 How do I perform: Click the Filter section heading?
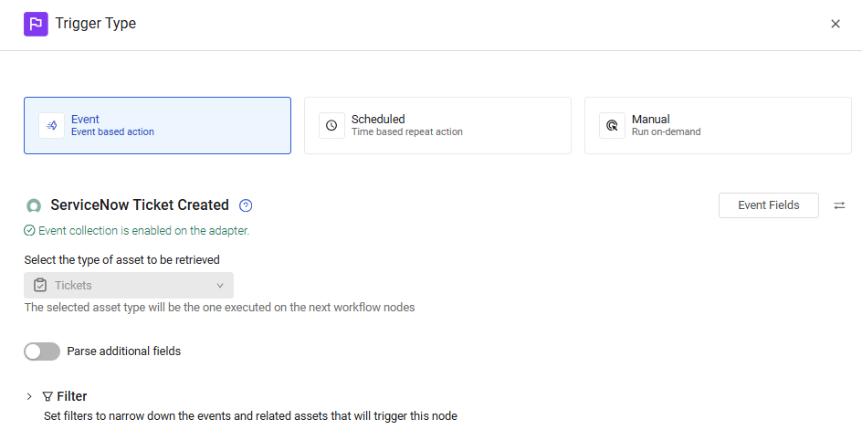pos(72,396)
